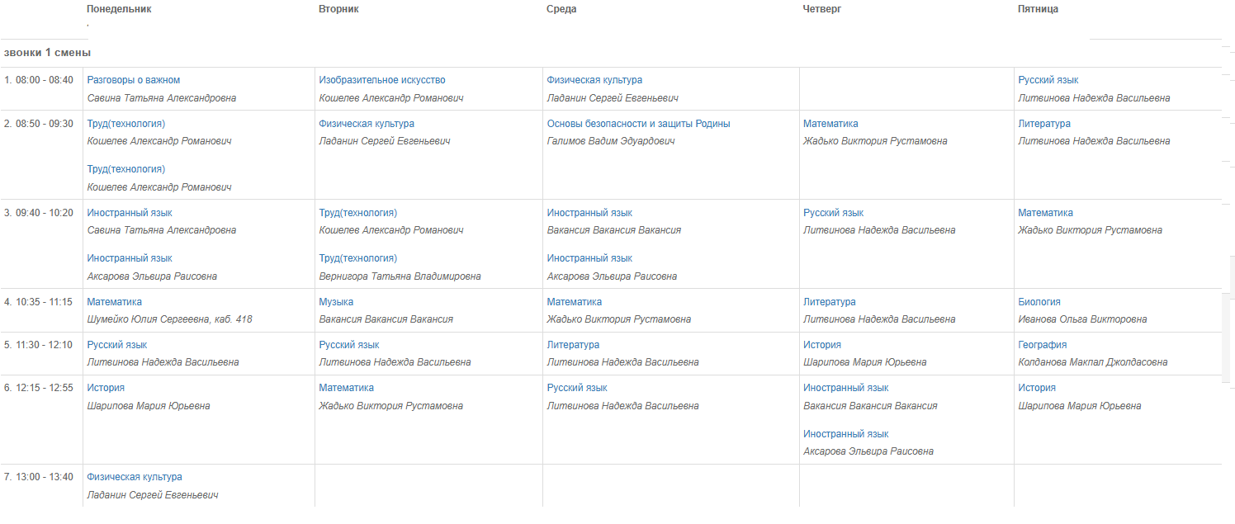Open Friday's Литература lesson link
The height and width of the screenshot is (524, 1235).
tap(1044, 124)
